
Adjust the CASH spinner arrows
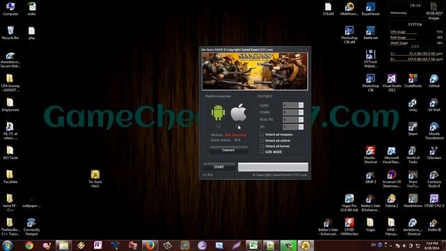pos(301,105)
